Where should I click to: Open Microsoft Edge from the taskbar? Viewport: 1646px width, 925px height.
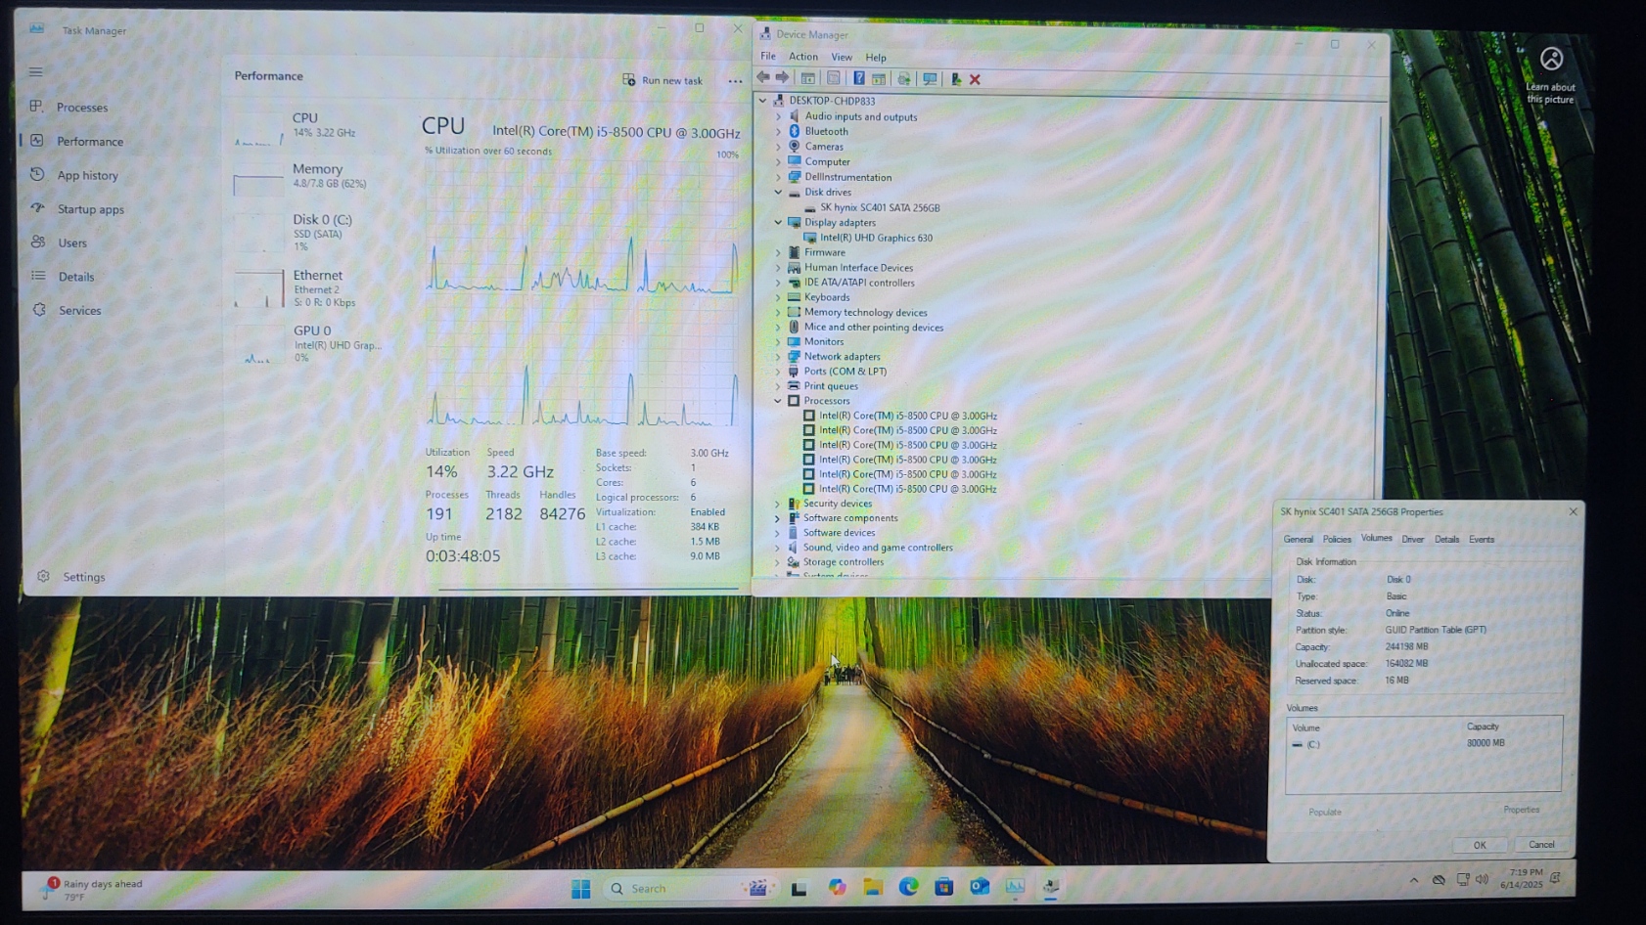click(x=908, y=887)
